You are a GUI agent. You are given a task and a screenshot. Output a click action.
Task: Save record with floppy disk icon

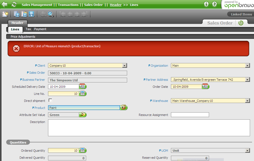(x=31, y=14)
